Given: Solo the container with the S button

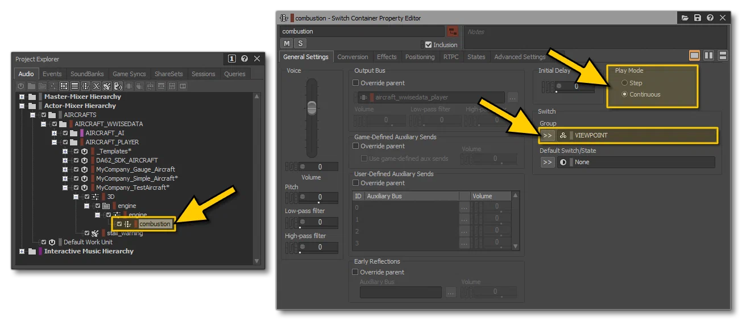Looking at the screenshot, I should (x=300, y=44).
